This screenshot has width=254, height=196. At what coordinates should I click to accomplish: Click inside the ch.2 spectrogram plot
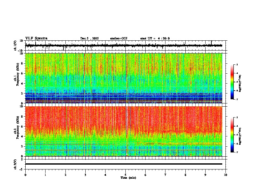(124, 131)
